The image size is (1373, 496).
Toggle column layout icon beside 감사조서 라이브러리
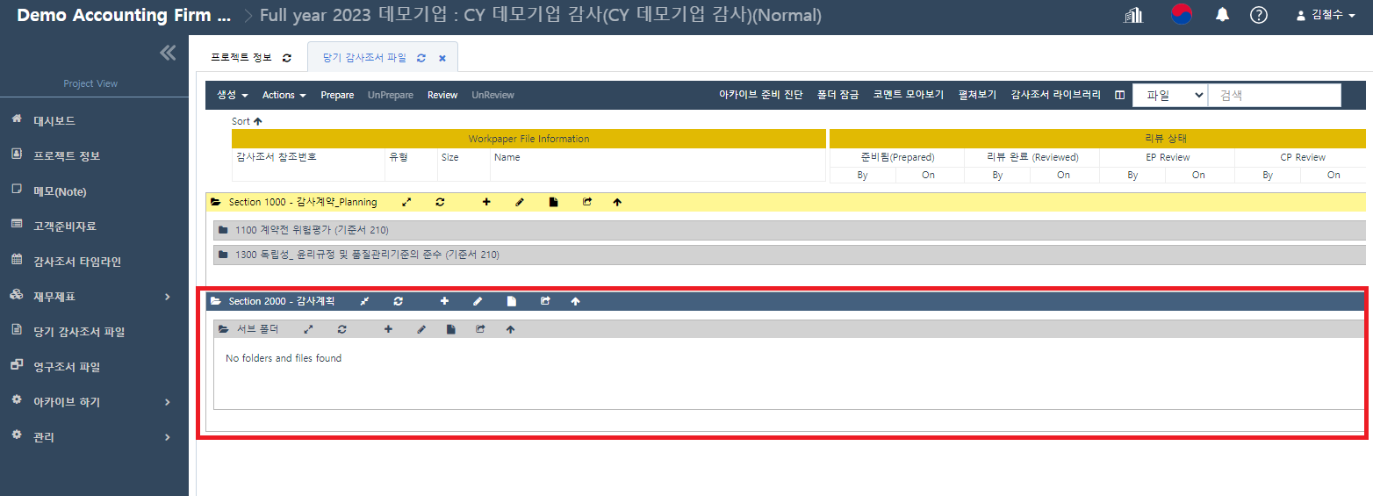point(1119,95)
